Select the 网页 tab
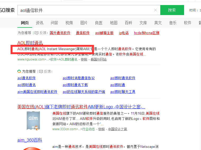The height and width of the screenshot is (150, 201). [25, 23]
